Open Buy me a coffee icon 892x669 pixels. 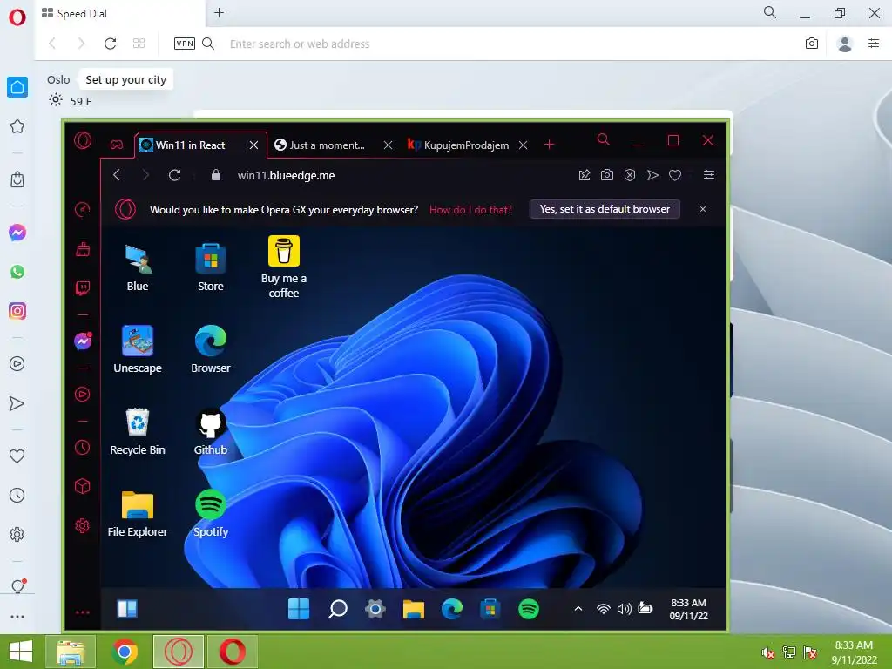pyautogui.click(x=284, y=267)
